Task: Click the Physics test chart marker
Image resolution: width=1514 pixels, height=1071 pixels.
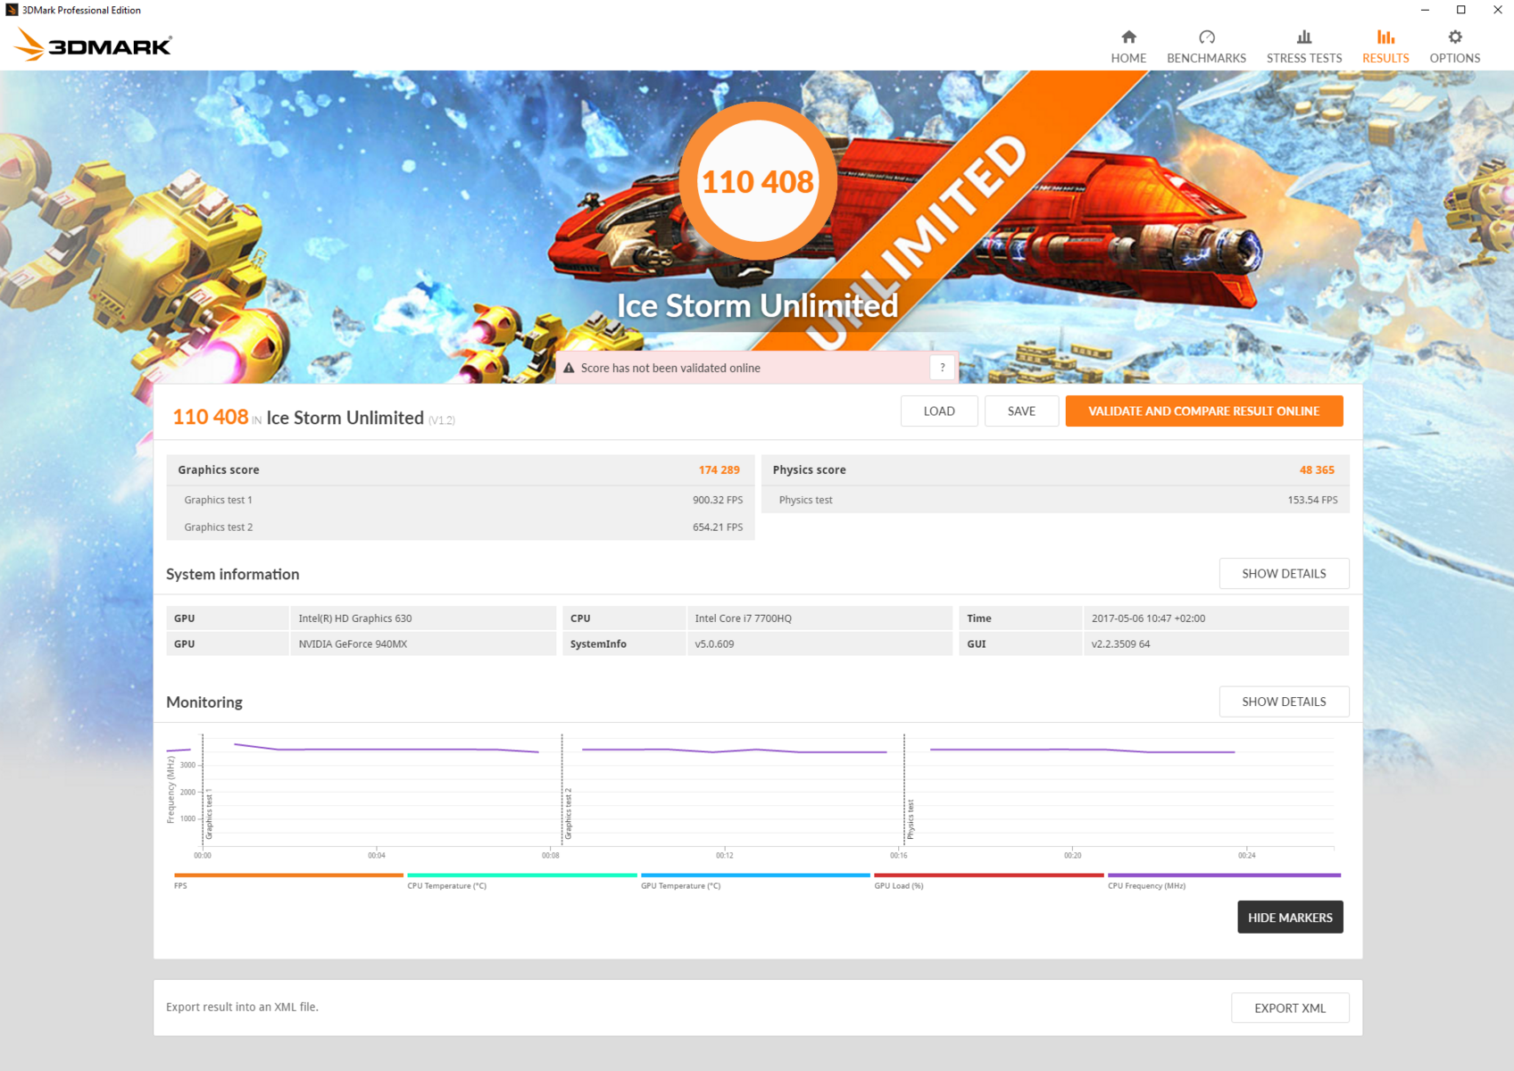Action: [x=911, y=819]
